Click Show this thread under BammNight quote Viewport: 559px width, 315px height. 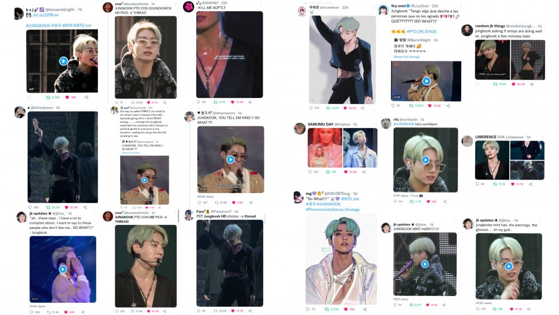tap(406, 57)
